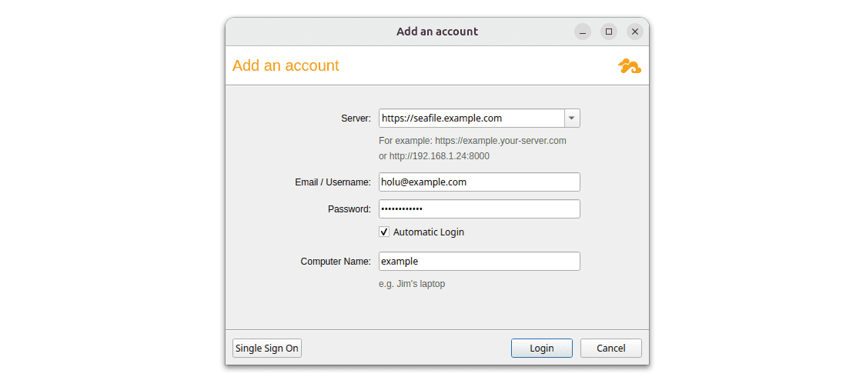
Task: Choose Single Sign On
Action: [267, 349]
